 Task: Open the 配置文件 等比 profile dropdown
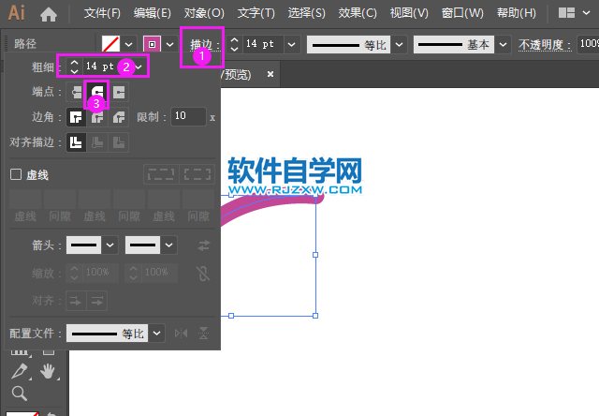pyautogui.click(x=157, y=333)
